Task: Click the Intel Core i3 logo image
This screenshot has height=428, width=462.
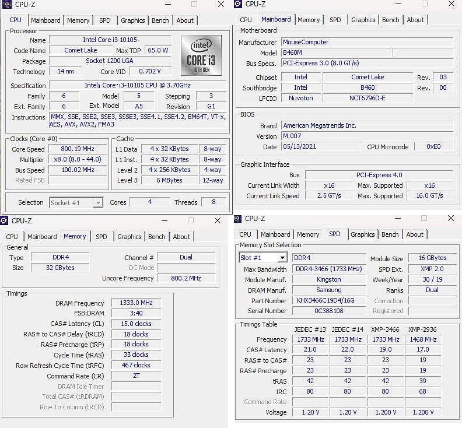Action: click(x=201, y=55)
